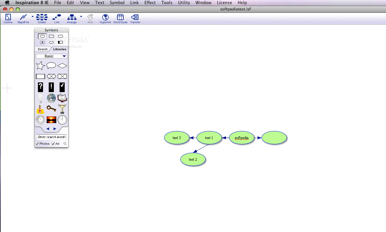The height and width of the screenshot is (232, 386).
Task: Open the Symbol menu
Action: 117,3
